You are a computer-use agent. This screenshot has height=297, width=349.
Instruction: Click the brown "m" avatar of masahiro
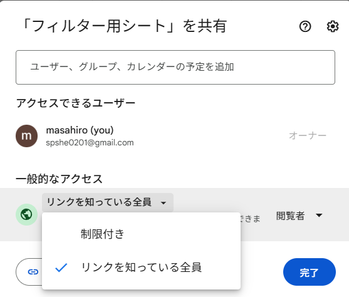click(x=26, y=136)
